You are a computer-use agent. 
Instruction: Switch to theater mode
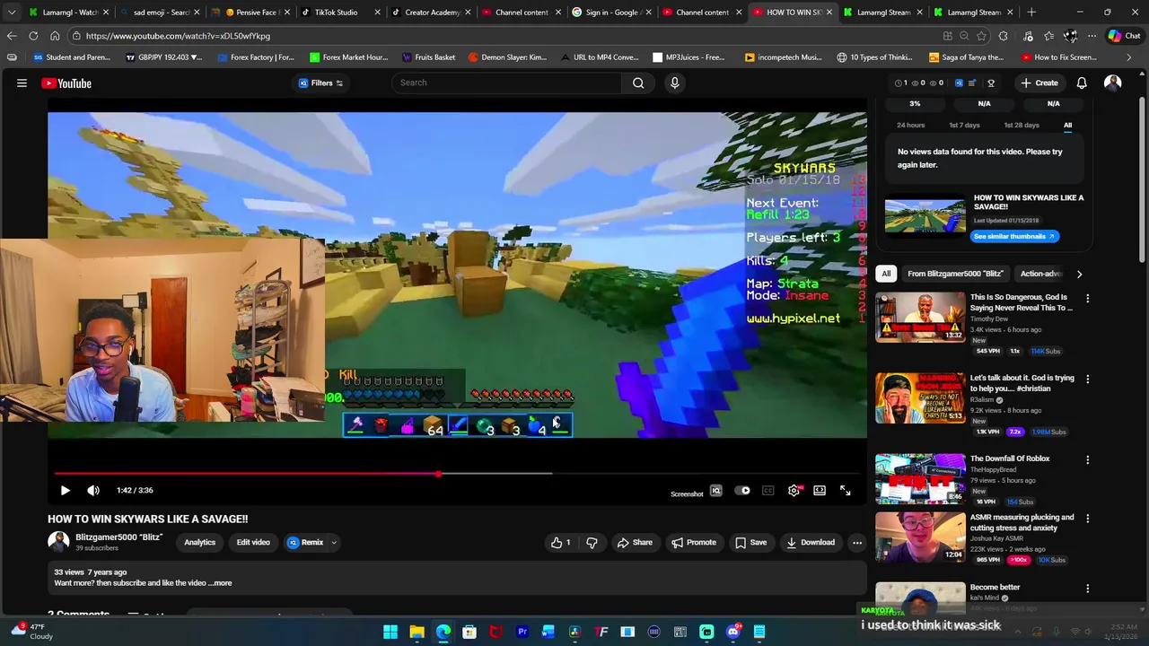click(x=820, y=490)
